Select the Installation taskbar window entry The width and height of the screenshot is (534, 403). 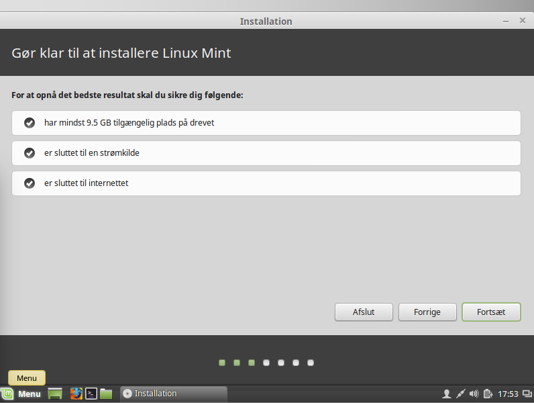coord(174,394)
